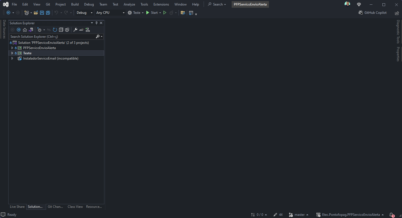Toggle Show All Files in Solution Explorer
This screenshot has height=218, width=402.
click(x=67, y=30)
